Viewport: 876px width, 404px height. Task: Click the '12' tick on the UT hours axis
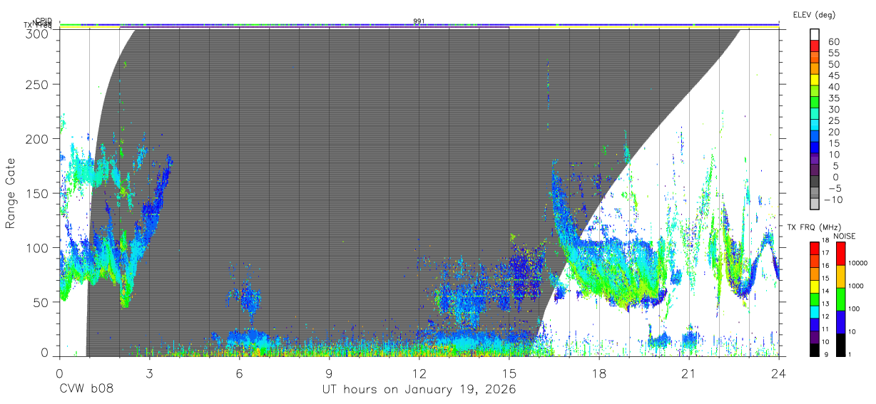419,373
